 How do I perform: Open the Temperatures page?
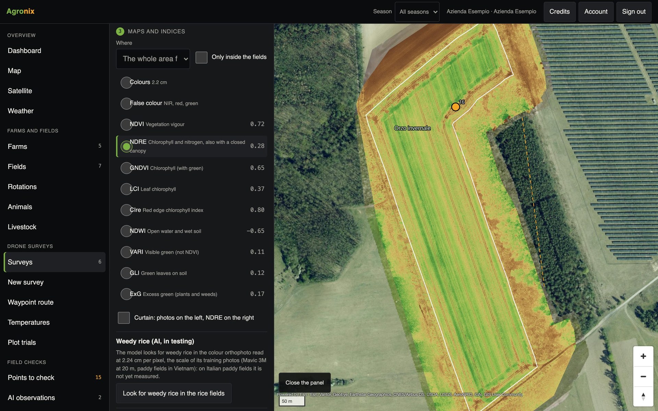pos(54,322)
